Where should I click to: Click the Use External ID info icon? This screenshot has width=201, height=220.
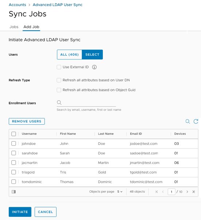(94, 67)
